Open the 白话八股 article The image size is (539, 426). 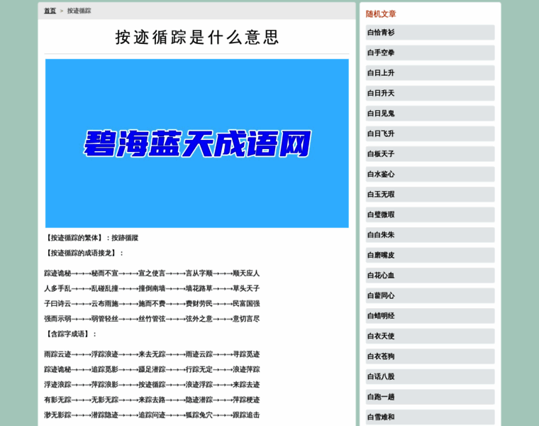click(381, 376)
